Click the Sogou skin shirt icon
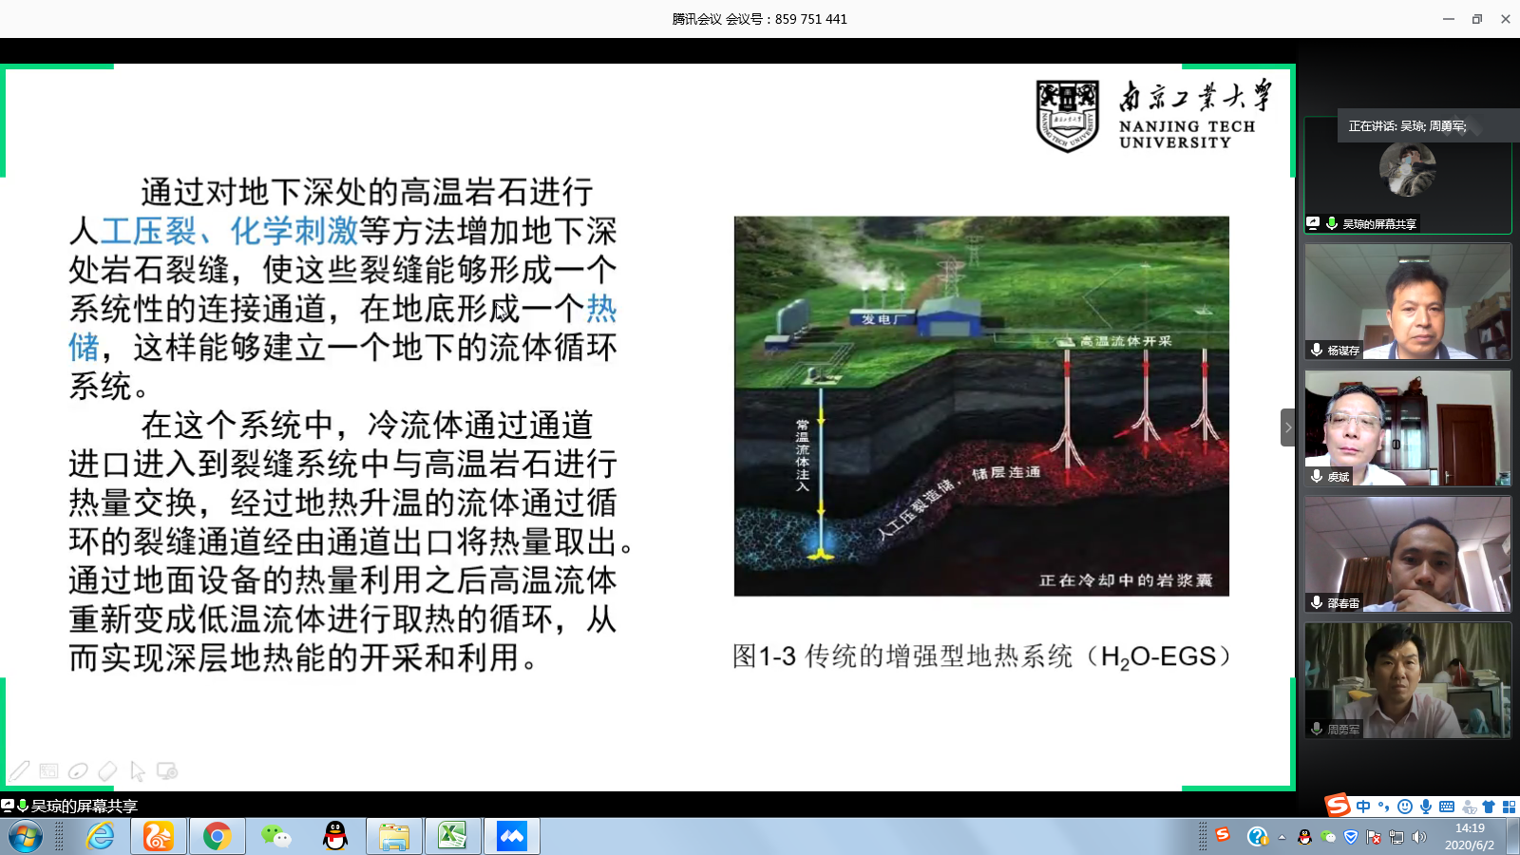 (1489, 807)
